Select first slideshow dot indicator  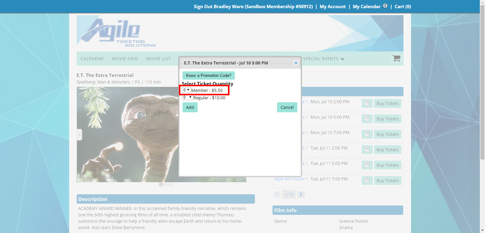click(161, 184)
